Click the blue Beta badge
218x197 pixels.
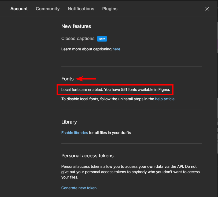[x=102, y=39]
